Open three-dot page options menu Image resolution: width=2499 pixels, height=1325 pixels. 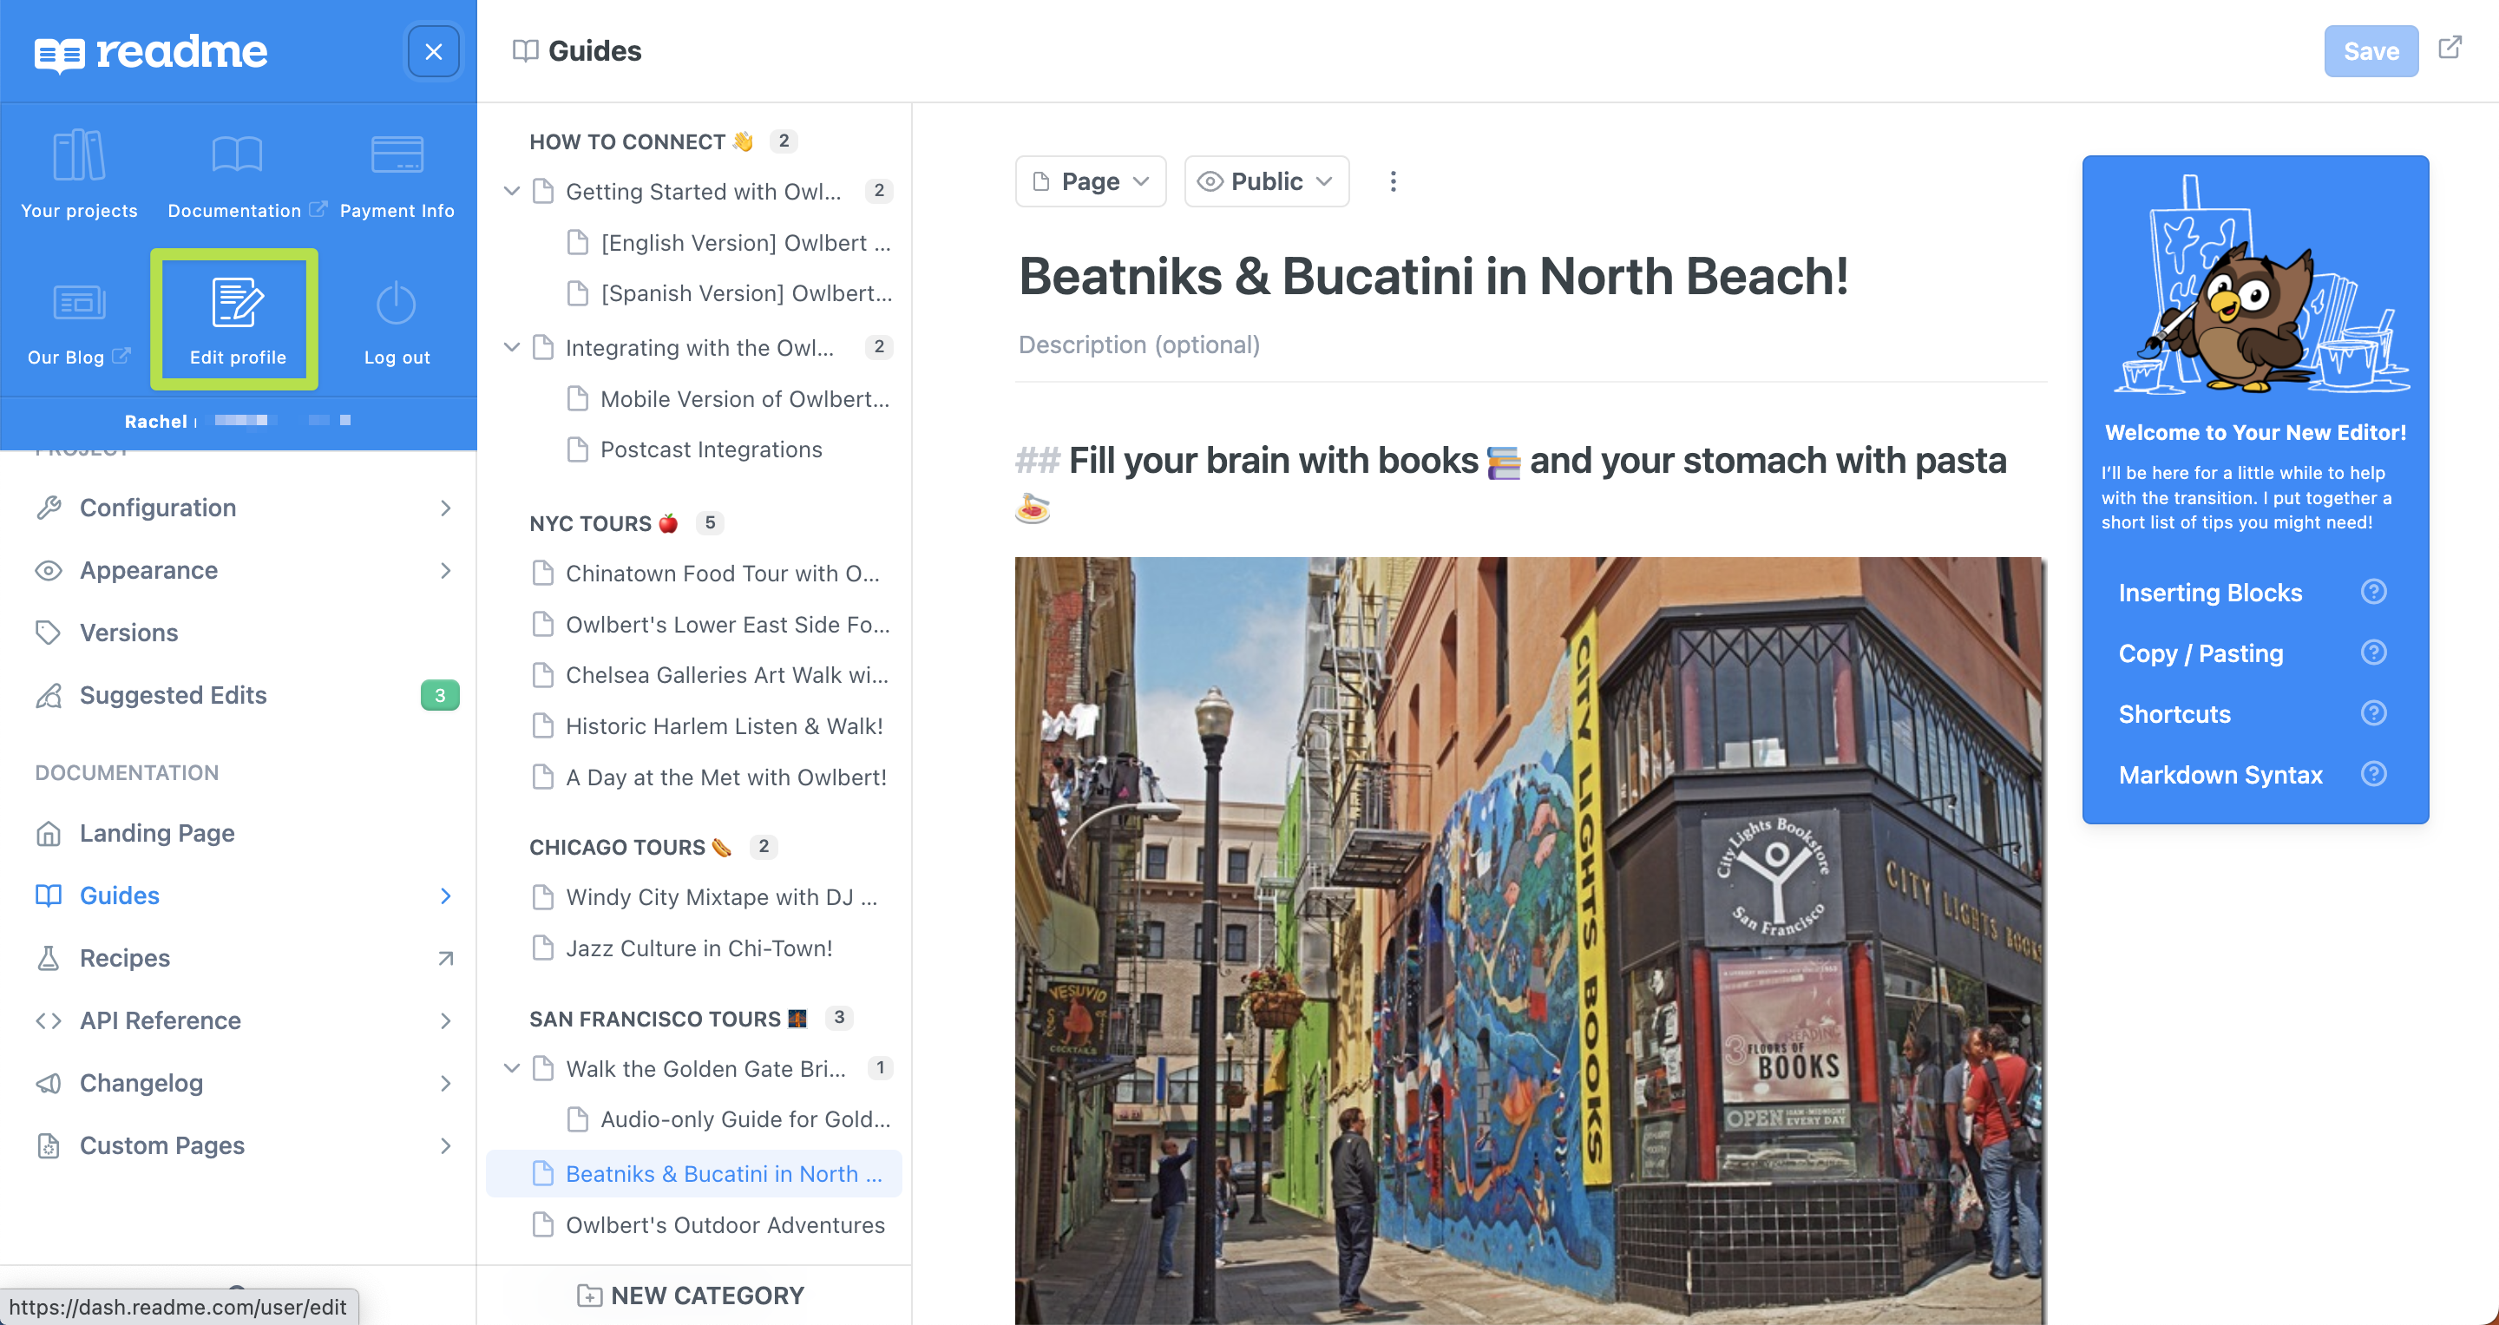pos(1393,181)
